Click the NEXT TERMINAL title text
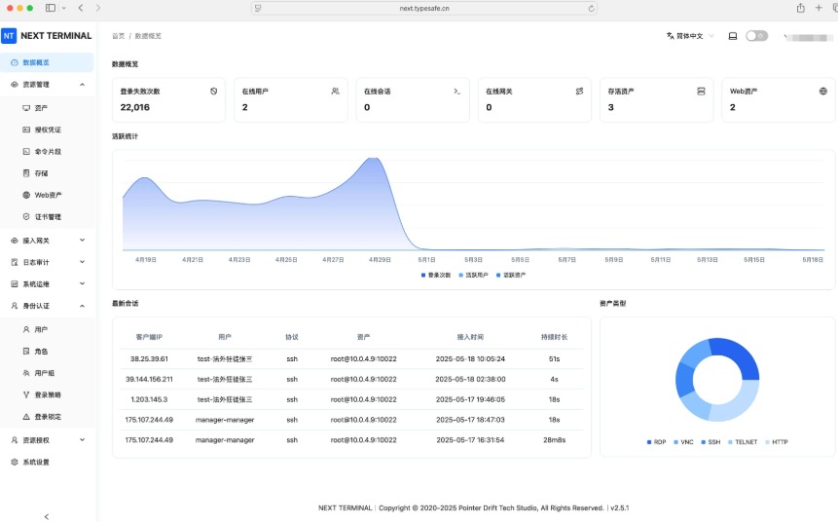The image size is (838, 522). click(56, 36)
